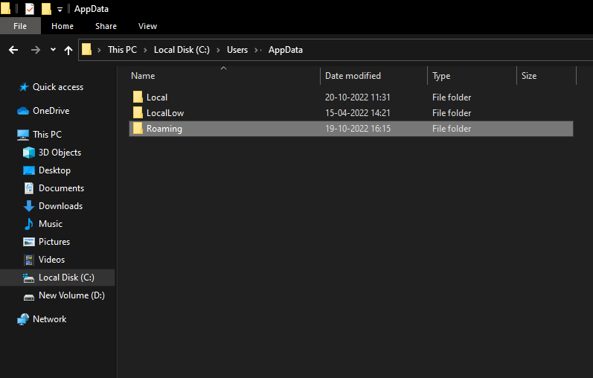
Task: Click the 3D Objects cube icon
Action: point(29,153)
